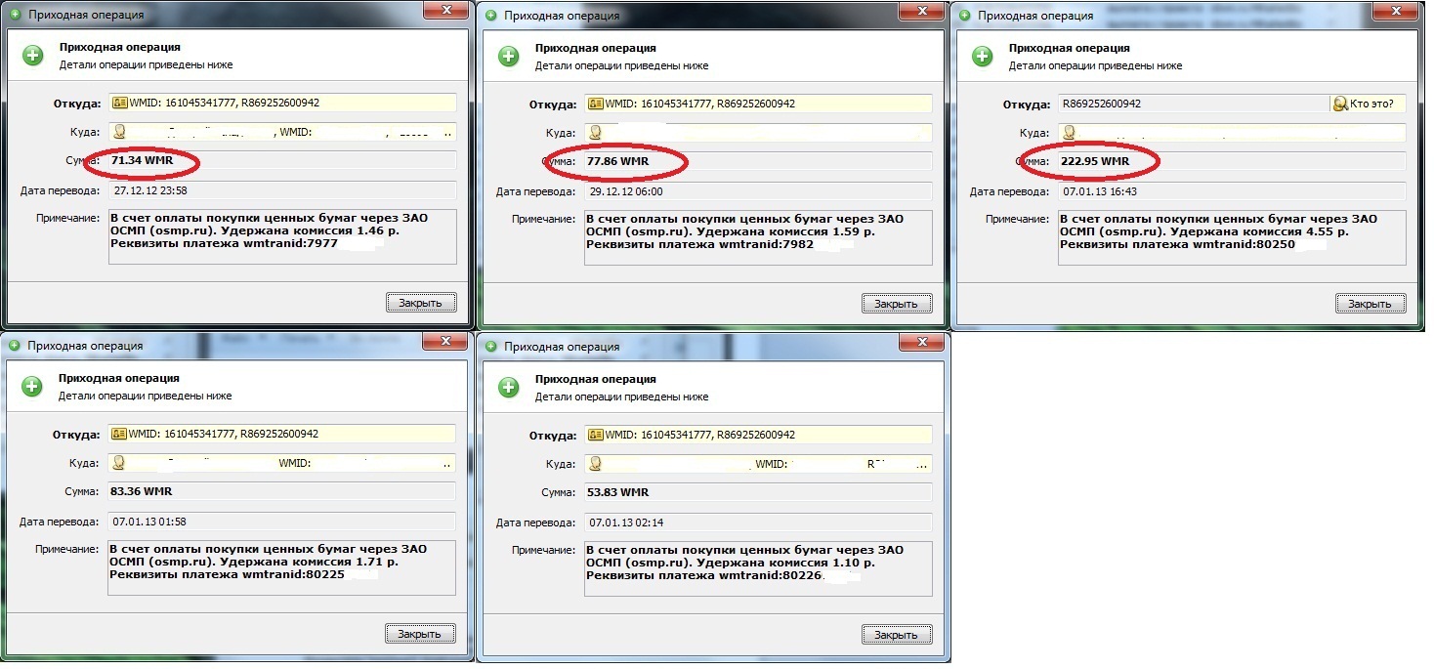
Task: Click Закрыть in the 83.36 WMR window
Action: pyautogui.click(x=420, y=634)
